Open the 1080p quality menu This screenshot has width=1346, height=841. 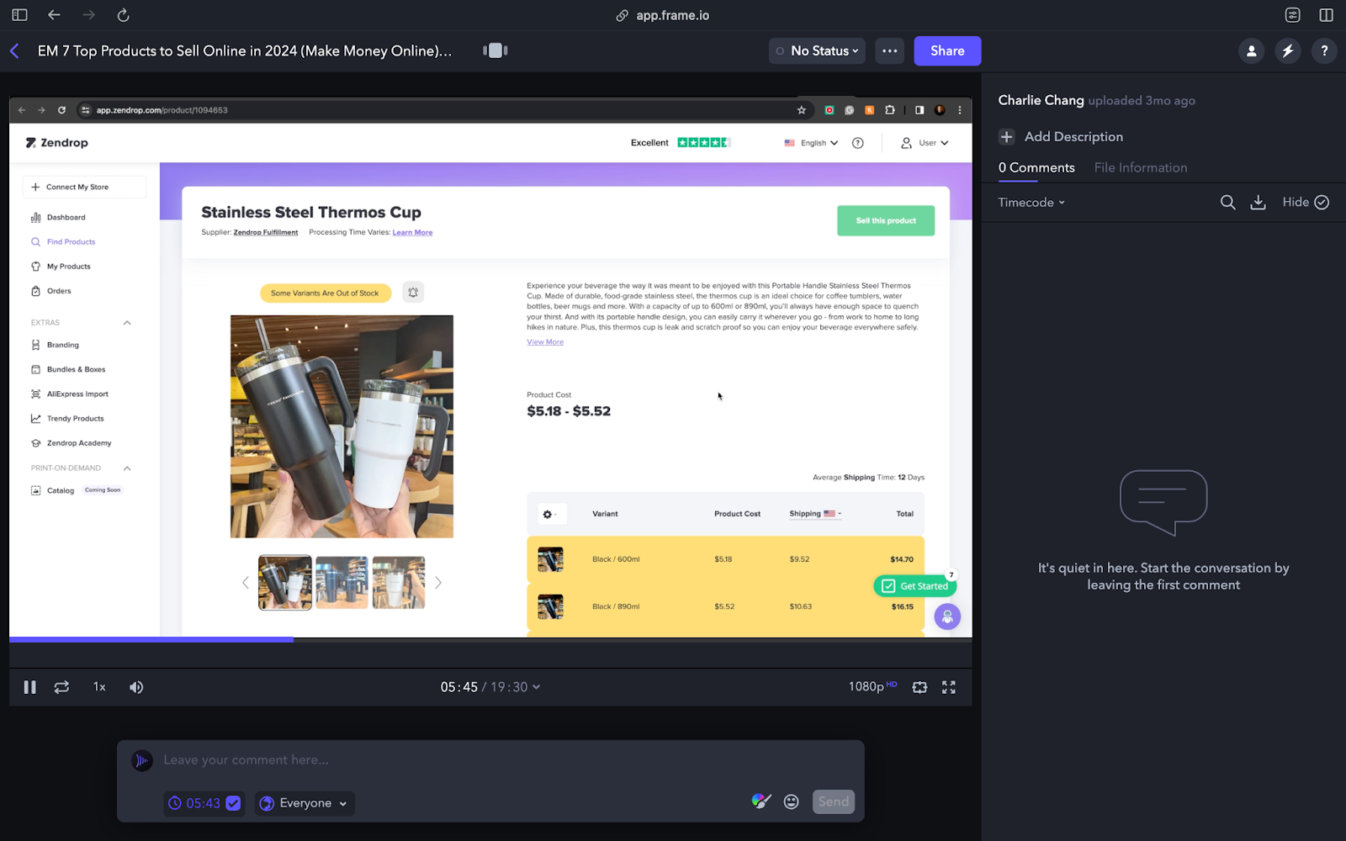(x=872, y=686)
